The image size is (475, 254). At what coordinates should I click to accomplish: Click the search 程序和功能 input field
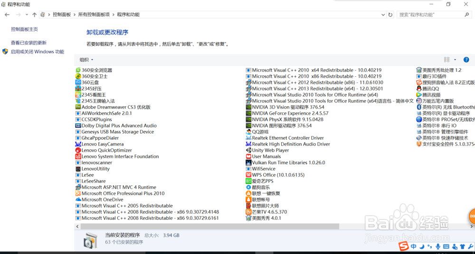coord(430,15)
